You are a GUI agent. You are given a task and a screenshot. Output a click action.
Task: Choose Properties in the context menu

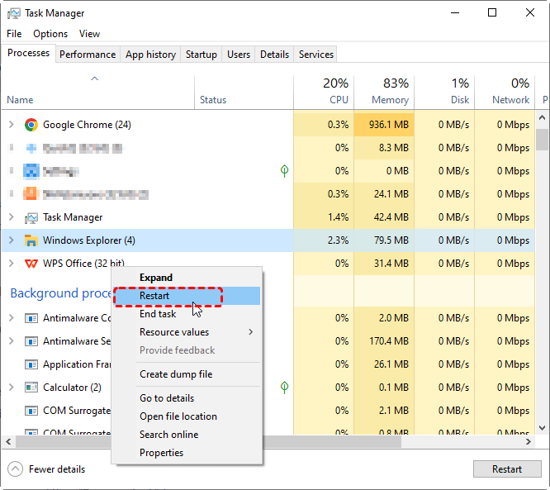[187, 453]
